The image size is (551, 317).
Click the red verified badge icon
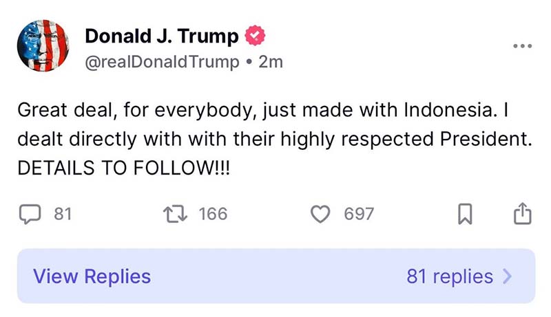coord(256,36)
